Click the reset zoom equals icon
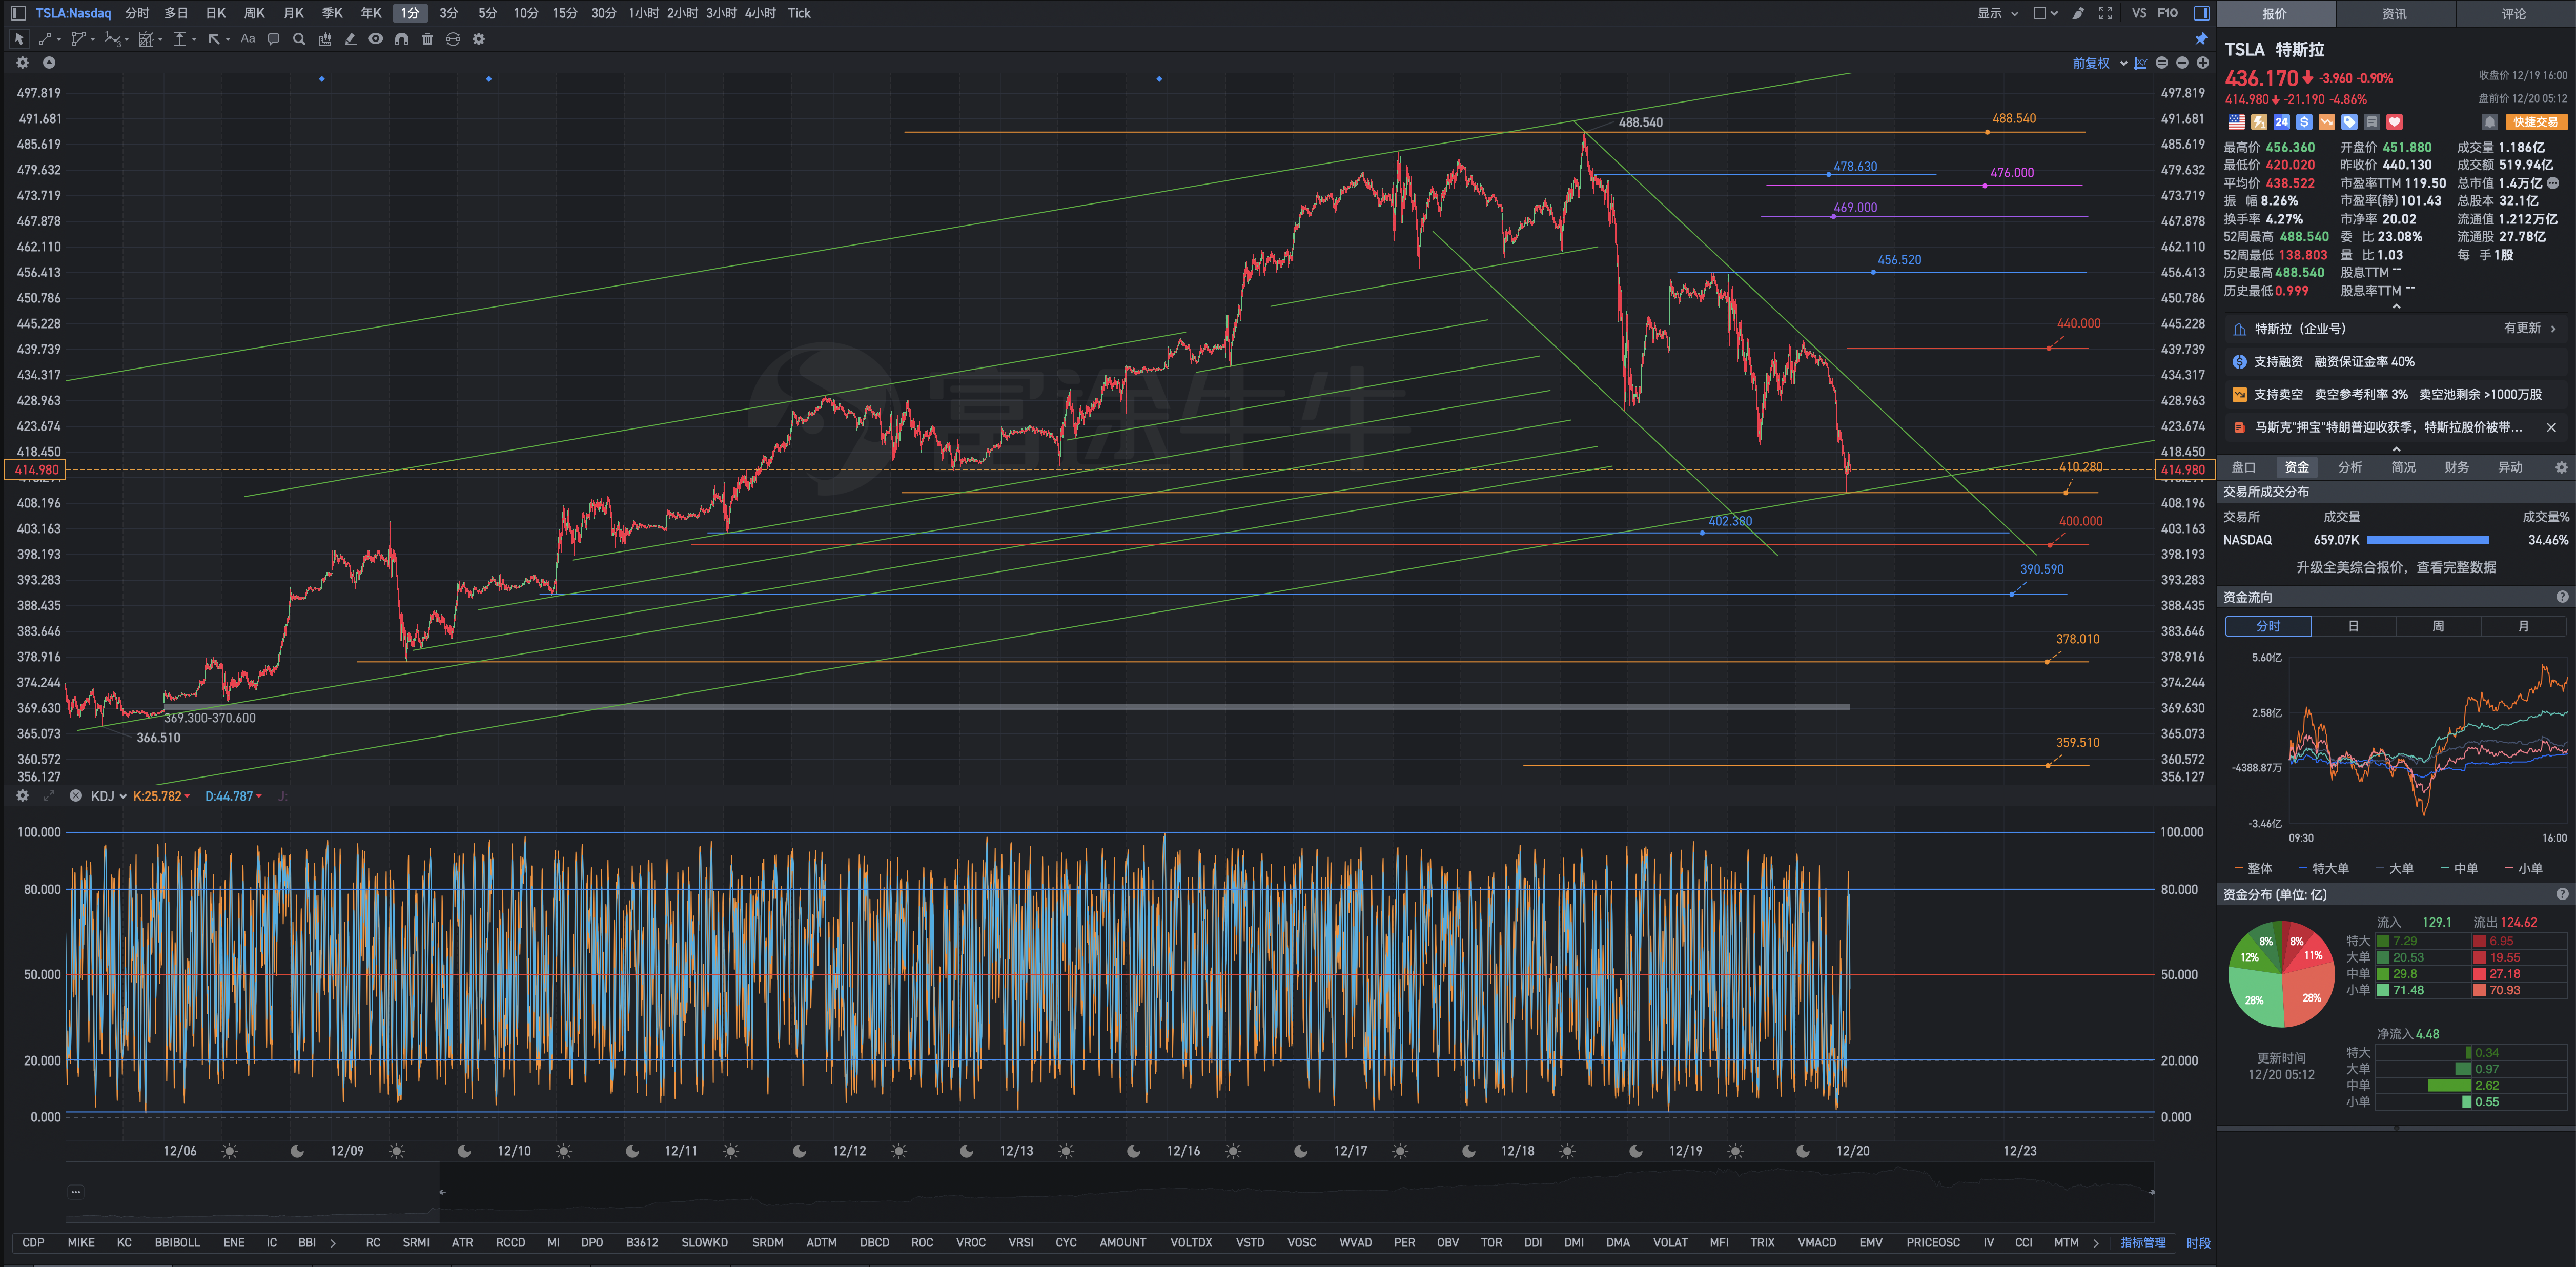Image resolution: width=2576 pixels, height=1267 pixels. [x=2162, y=63]
